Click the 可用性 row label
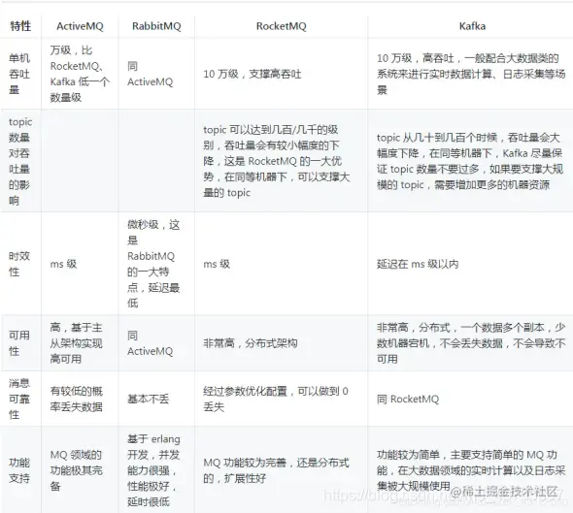 pos(19,343)
